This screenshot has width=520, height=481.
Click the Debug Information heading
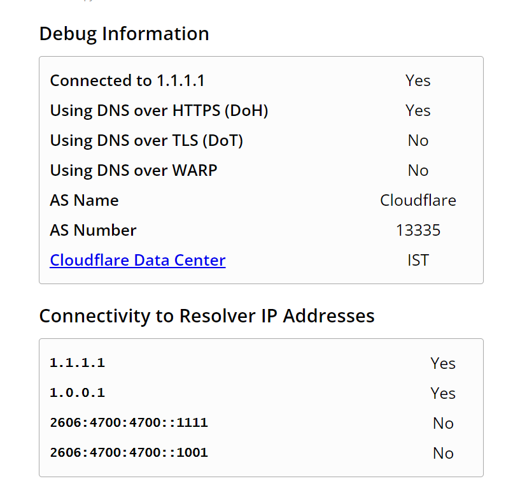click(124, 34)
